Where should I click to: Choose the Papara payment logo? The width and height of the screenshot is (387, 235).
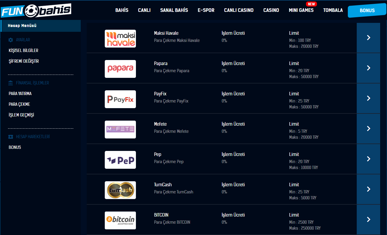pos(120,69)
